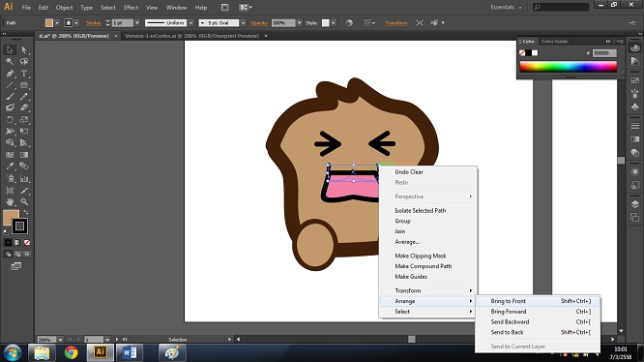The height and width of the screenshot is (362, 644).
Task: Click the Stroke link in control bar
Action: pos(93,23)
